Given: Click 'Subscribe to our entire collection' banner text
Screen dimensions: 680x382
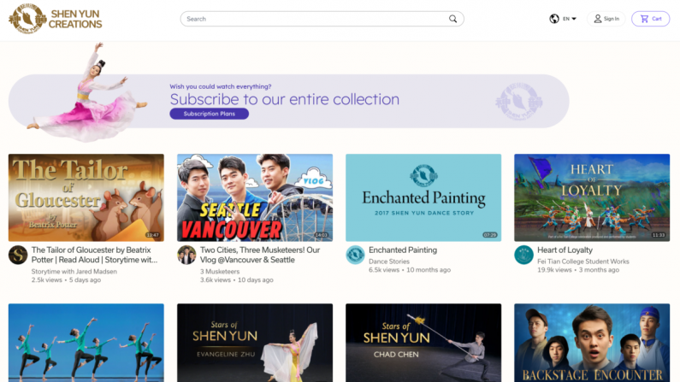Looking at the screenshot, I should [x=285, y=100].
